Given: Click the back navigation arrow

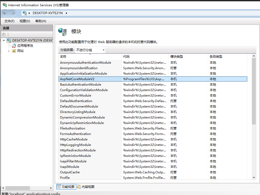Looking at the screenshot, I should pyautogui.click(x=5, y=13).
